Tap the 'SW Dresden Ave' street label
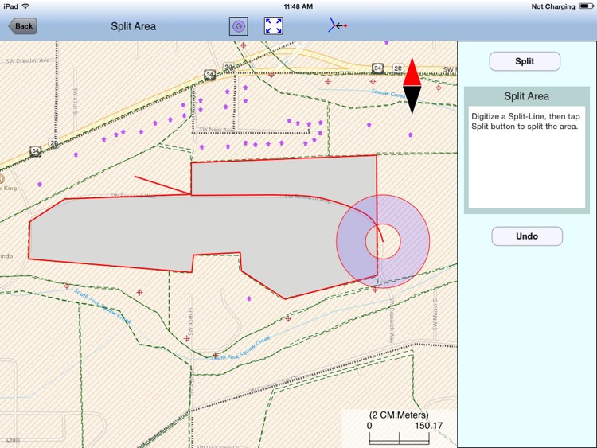 click(x=27, y=60)
